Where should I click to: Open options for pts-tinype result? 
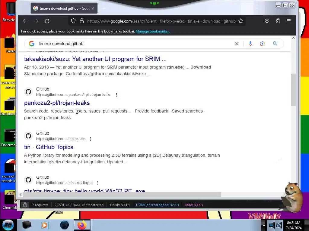(x=98, y=183)
